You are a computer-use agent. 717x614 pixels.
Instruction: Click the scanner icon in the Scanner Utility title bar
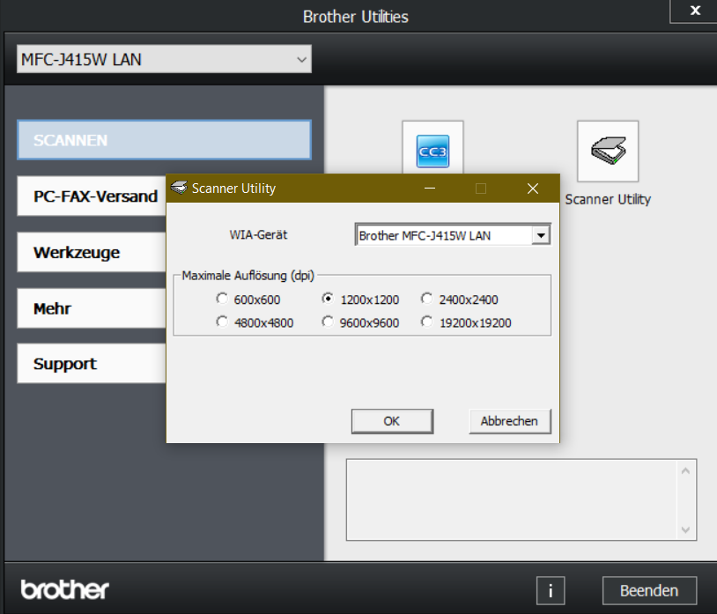point(179,188)
